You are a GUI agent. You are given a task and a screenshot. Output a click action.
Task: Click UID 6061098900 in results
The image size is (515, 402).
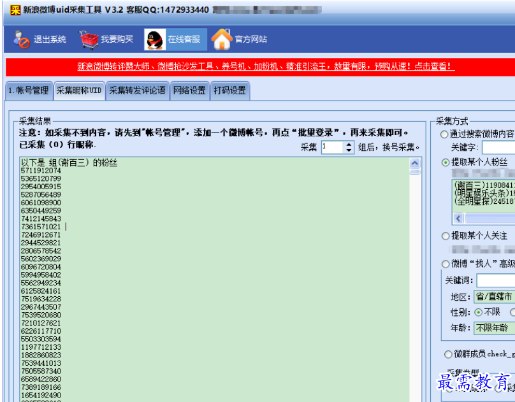[x=41, y=203]
